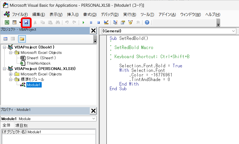The height and width of the screenshot is (144, 239).
Task: Click the End Sub code line
Action: tap(118, 89)
